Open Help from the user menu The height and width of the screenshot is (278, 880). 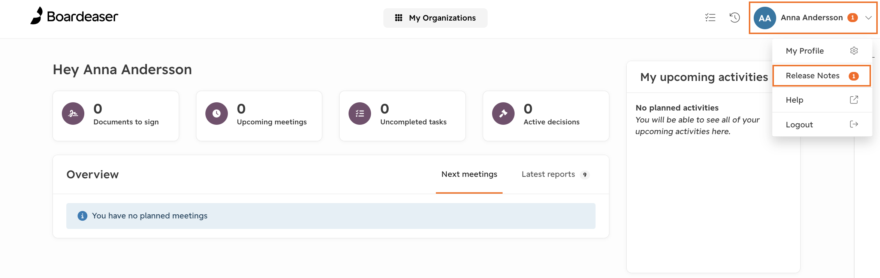pos(822,100)
